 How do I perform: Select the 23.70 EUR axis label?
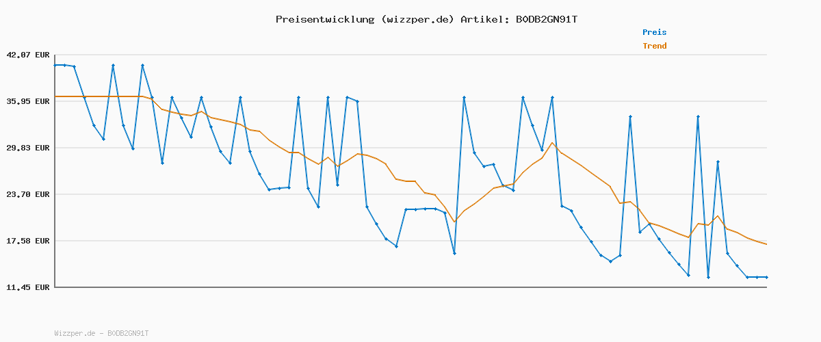pyautogui.click(x=28, y=194)
